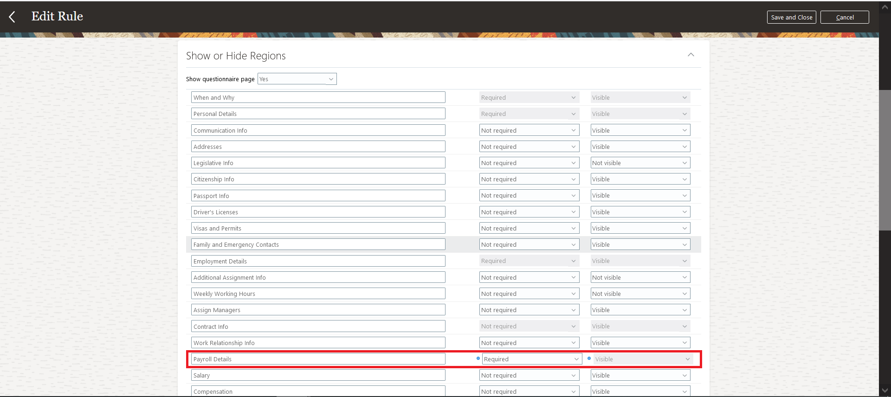Click the Payroll Details name field

click(318, 359)
